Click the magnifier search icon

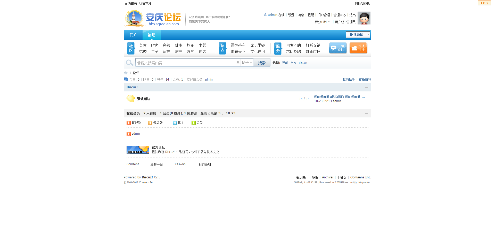[129, 63]
